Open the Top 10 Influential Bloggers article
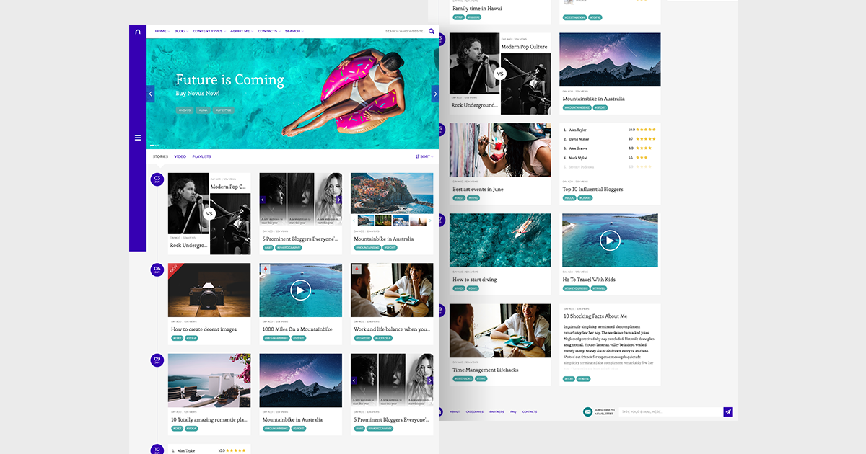Viewport: 866px width, 454px height. point(592,190)
